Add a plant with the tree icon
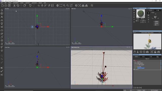This screenshot has height=91, width=162. [2, 24]
